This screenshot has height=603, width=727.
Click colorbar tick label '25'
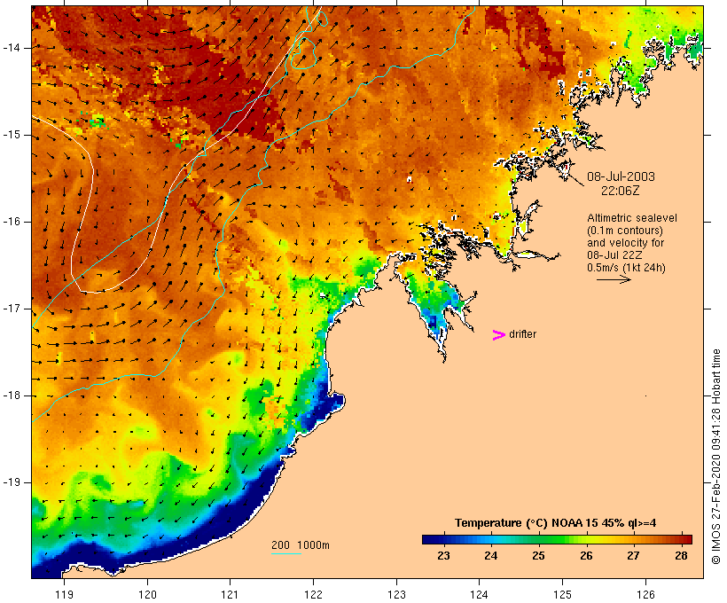538,556
